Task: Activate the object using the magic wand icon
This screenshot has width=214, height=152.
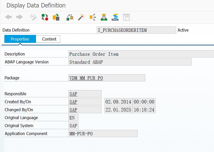Action: [x=81, y=17]
